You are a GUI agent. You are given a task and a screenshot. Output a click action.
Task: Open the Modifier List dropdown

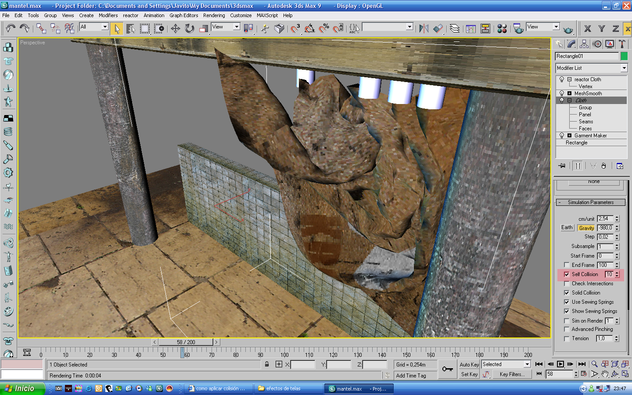pyautogui.click(x=592, y=68)
